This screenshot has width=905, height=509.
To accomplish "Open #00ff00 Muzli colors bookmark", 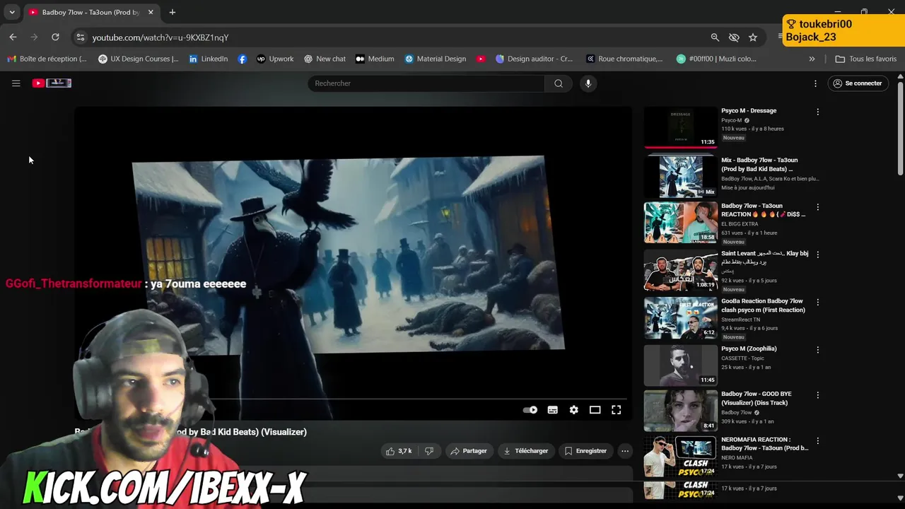I will [x=716, y=59].
